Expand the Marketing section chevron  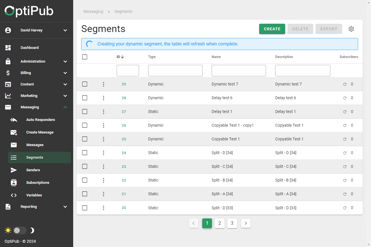tap(65, 96)
